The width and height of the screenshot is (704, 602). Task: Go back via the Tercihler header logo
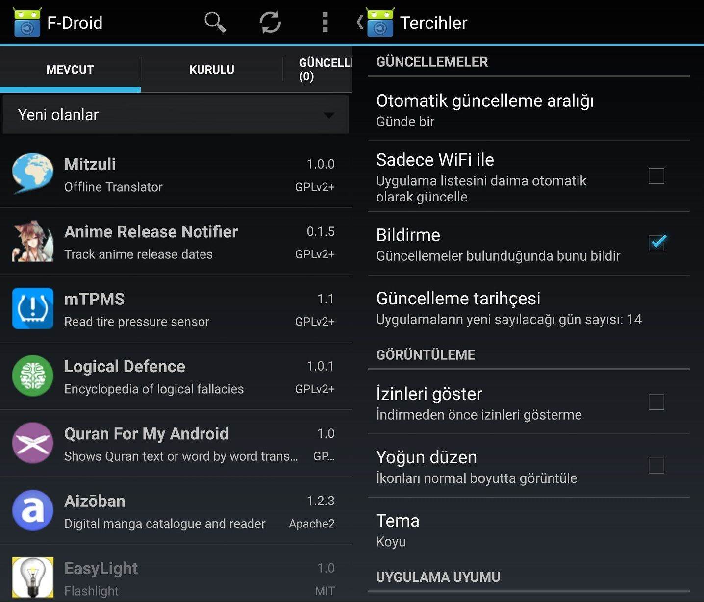[x=380, y=23]
